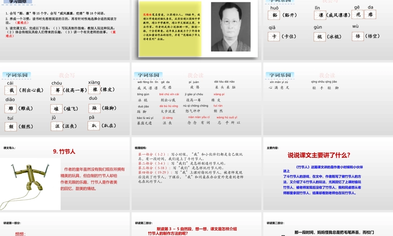Select the 跺 character box for 跺脚
The height and width of the screenshot is (236, 393).
click(x=94, y=109)
